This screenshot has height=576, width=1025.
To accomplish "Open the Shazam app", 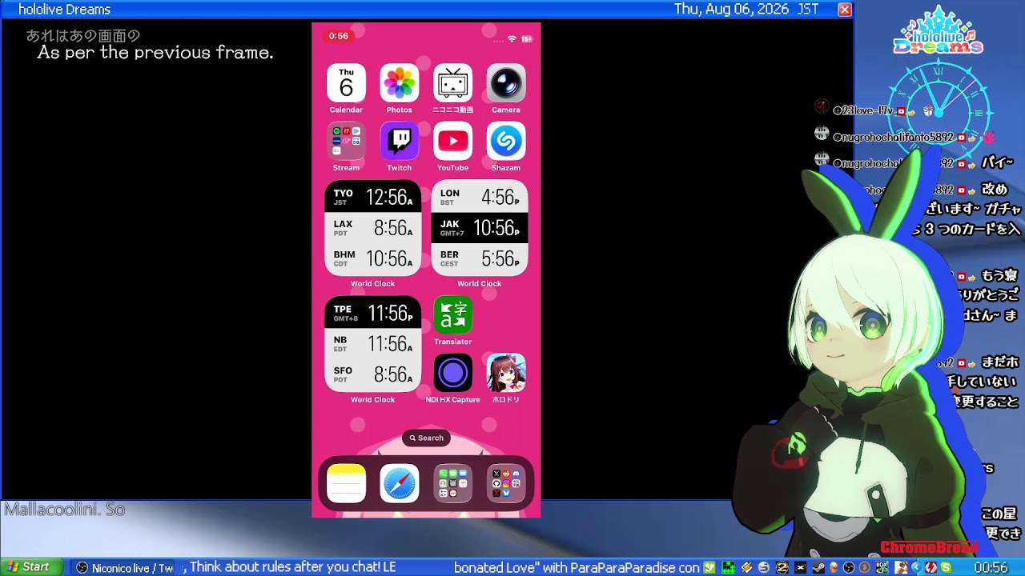I will [506, 142].
